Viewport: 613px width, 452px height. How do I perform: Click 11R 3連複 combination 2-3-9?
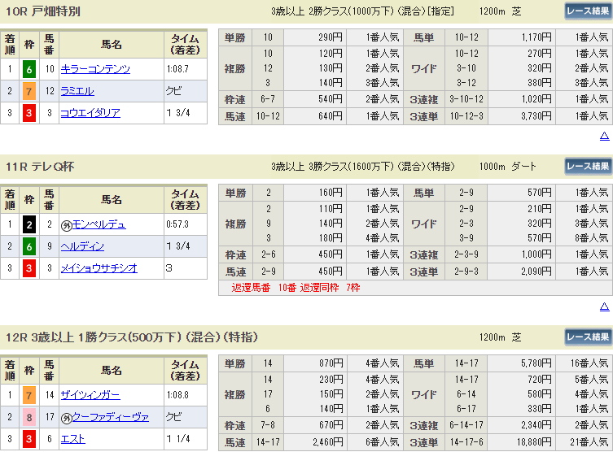pyautogui.click(x=466, y=254)
